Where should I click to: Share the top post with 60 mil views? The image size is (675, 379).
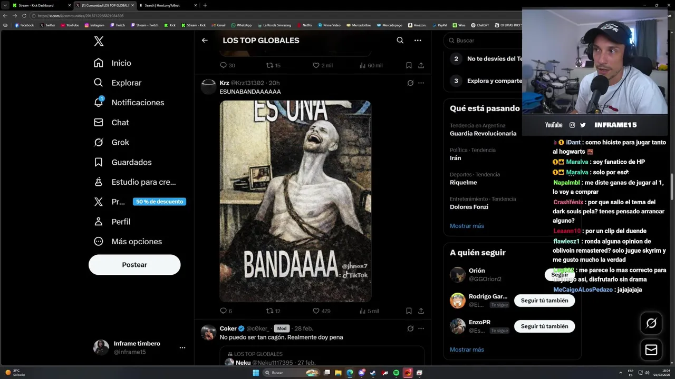[421, 65]
